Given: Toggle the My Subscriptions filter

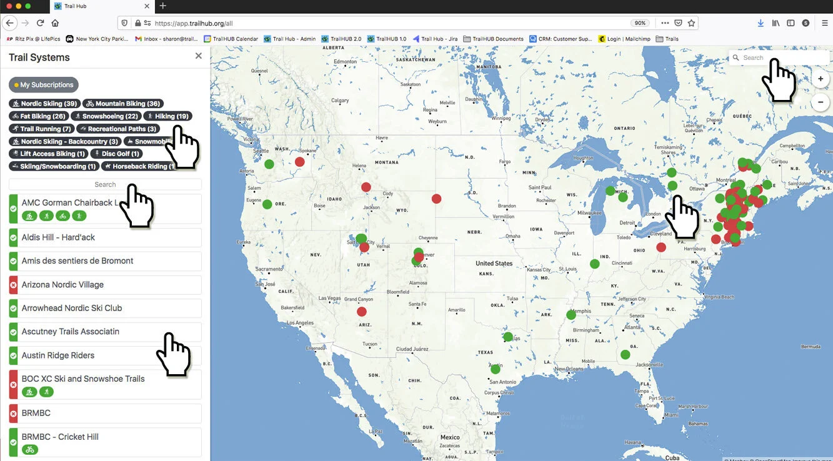Looking at the screenshot, I should (44, 85).
